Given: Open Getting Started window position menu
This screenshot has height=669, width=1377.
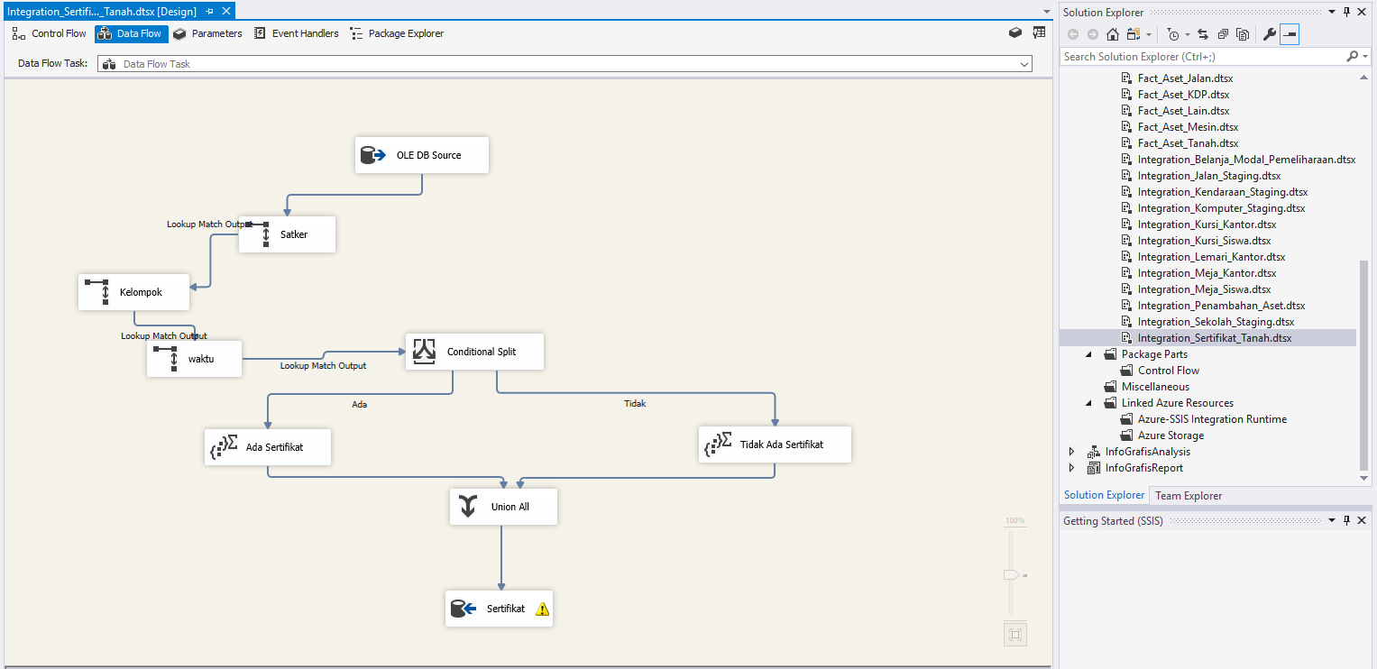Looking at the screenshot, I should coord(1333,520).
